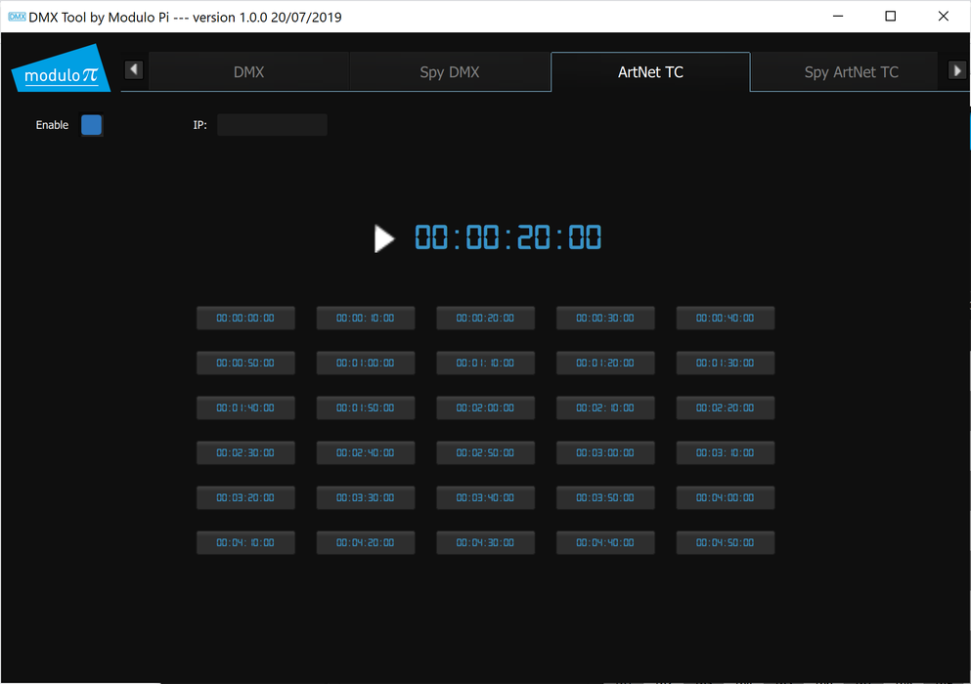Switch to the DMX tab
The height and width of the screenshot is (684, 971).
[249, 71]
